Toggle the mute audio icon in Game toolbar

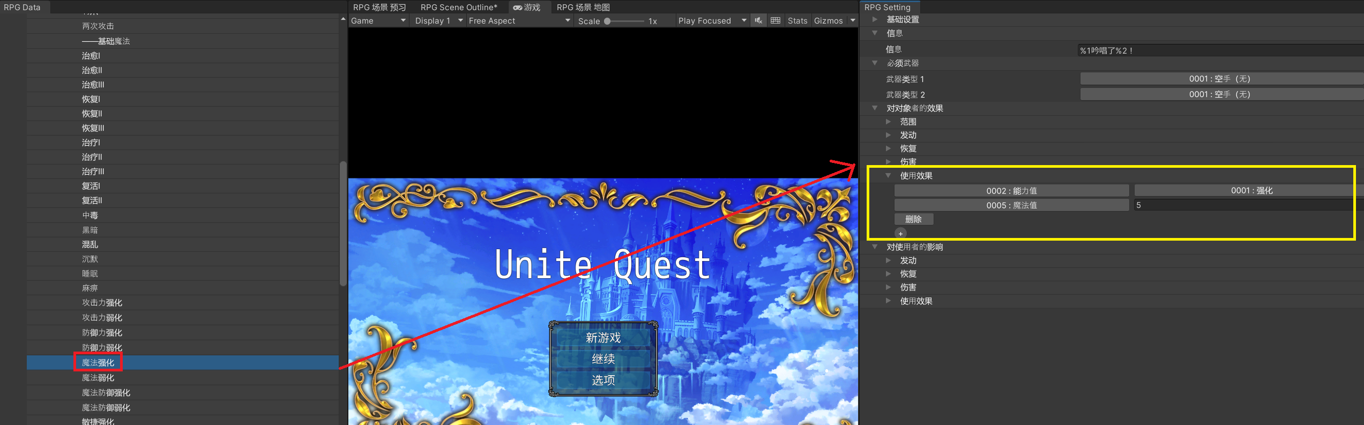pos(758,21)
